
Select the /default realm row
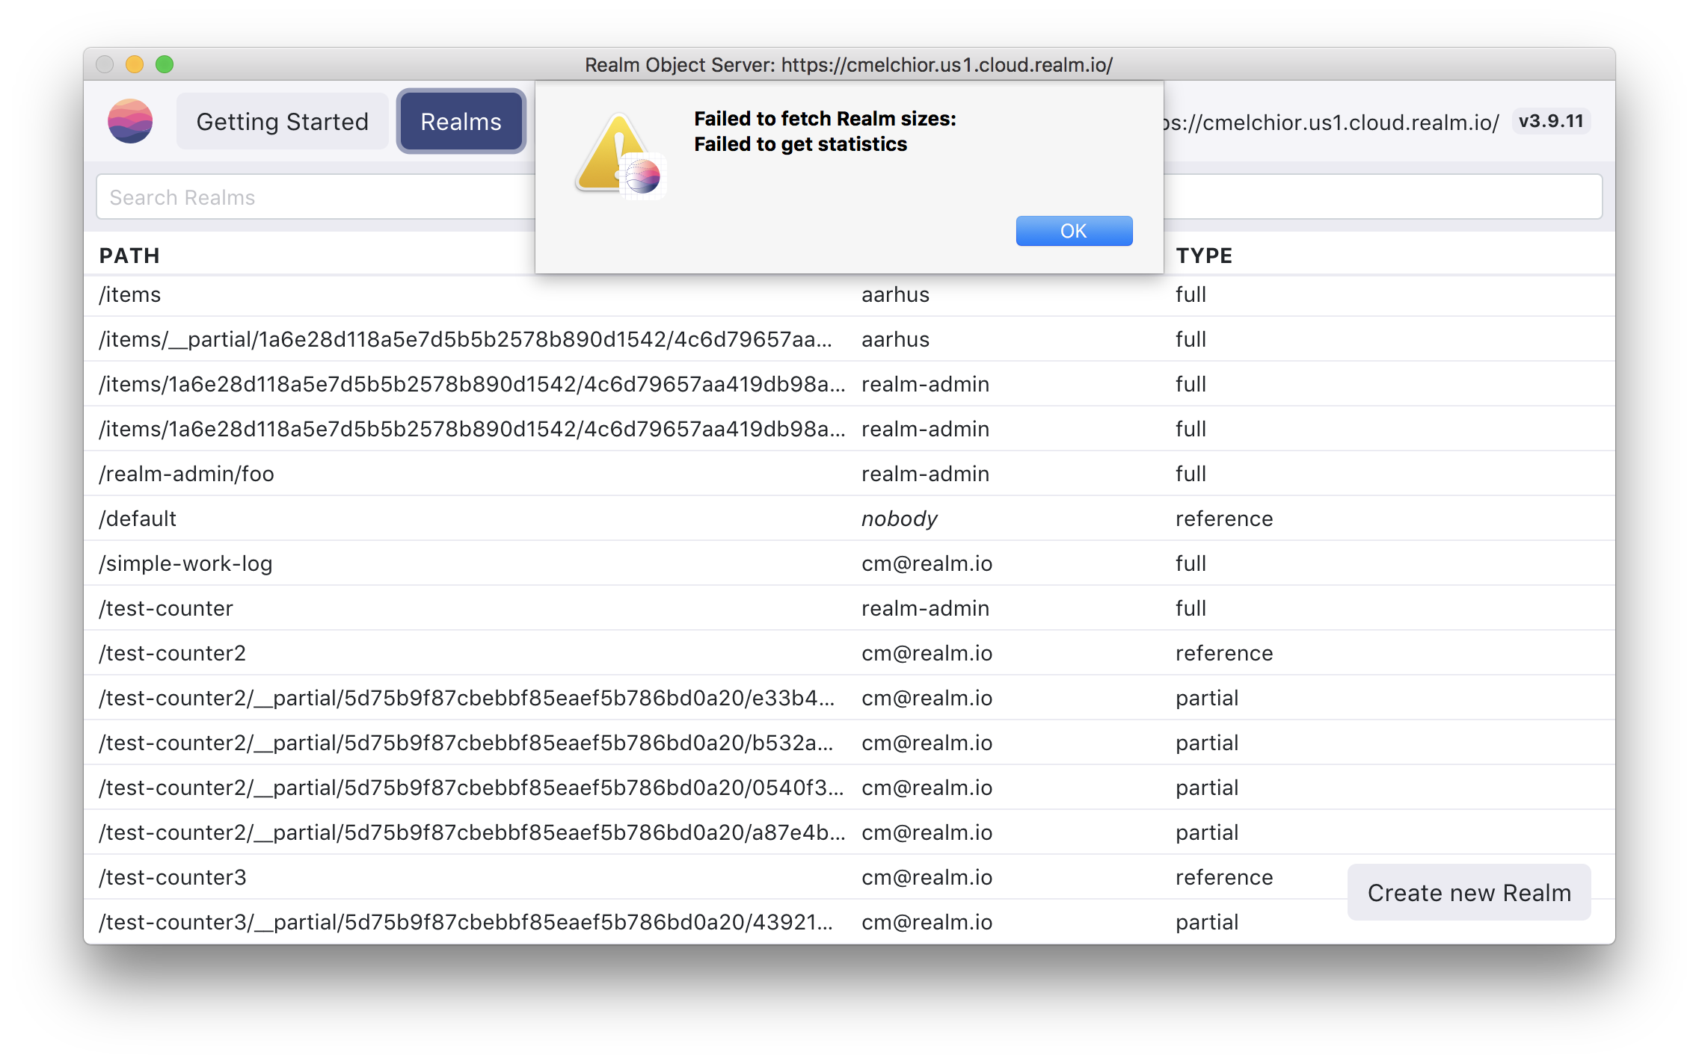click(849, 519)
